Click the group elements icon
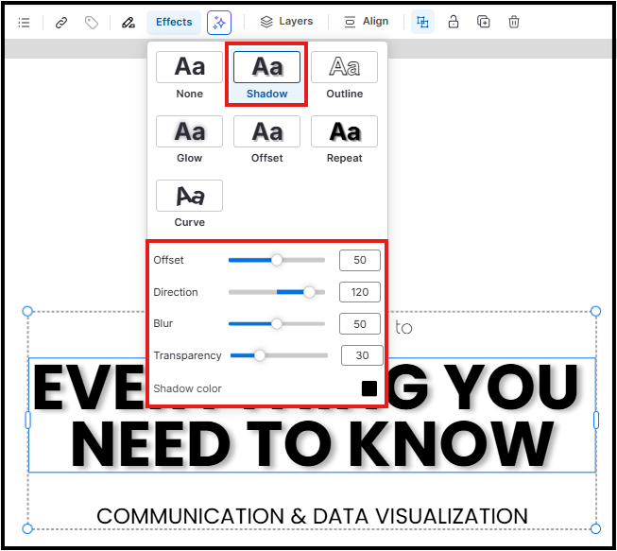617x551 pixels. [422, 22]
